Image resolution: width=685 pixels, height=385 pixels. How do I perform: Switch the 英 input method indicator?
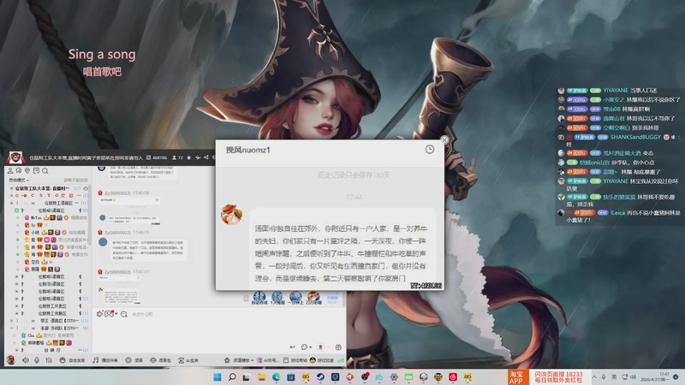click(614, 376)
